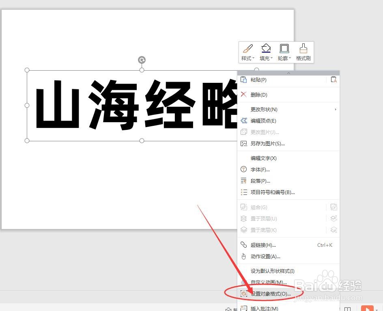Click the 置于顶层(U) layer icon

(243, 218)
